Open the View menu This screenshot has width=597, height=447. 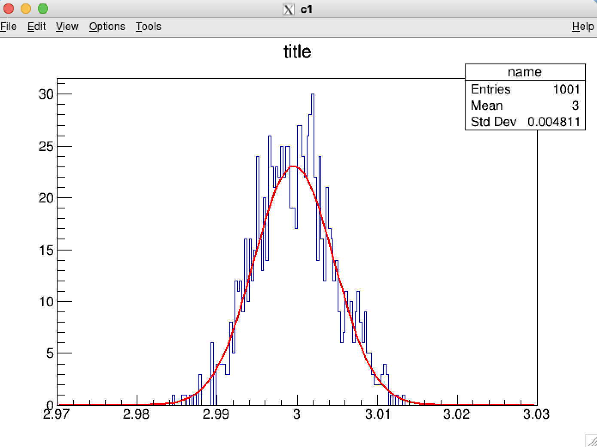(67, 27)
